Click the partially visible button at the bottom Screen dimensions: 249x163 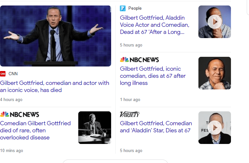[115, 161]
